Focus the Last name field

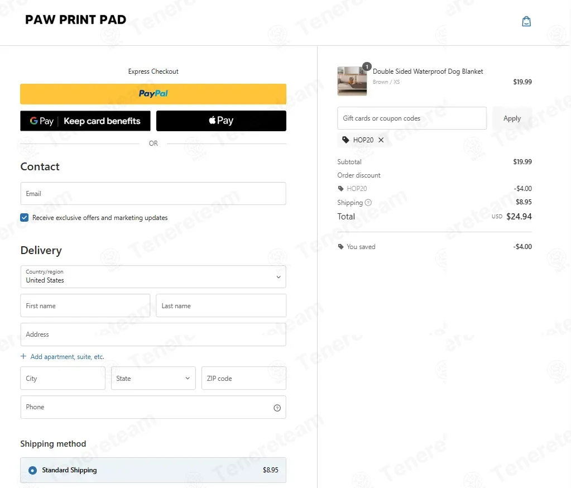[221, 305]
